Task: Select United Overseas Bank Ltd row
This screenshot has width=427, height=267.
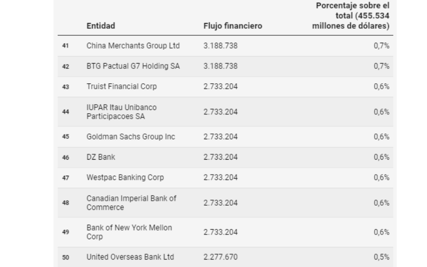Action: [x=225, y=257]
